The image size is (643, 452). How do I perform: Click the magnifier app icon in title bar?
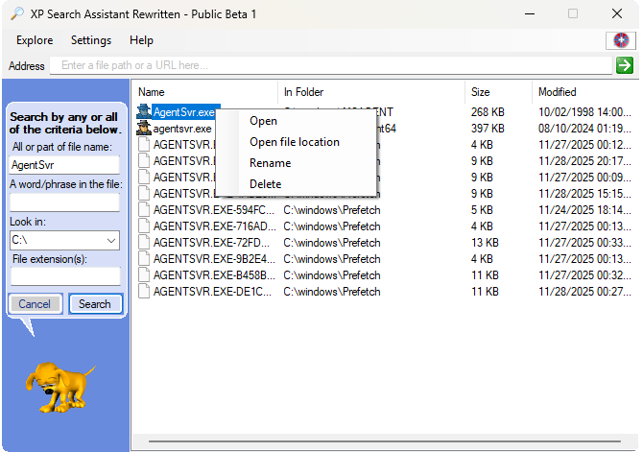[15, 14]
